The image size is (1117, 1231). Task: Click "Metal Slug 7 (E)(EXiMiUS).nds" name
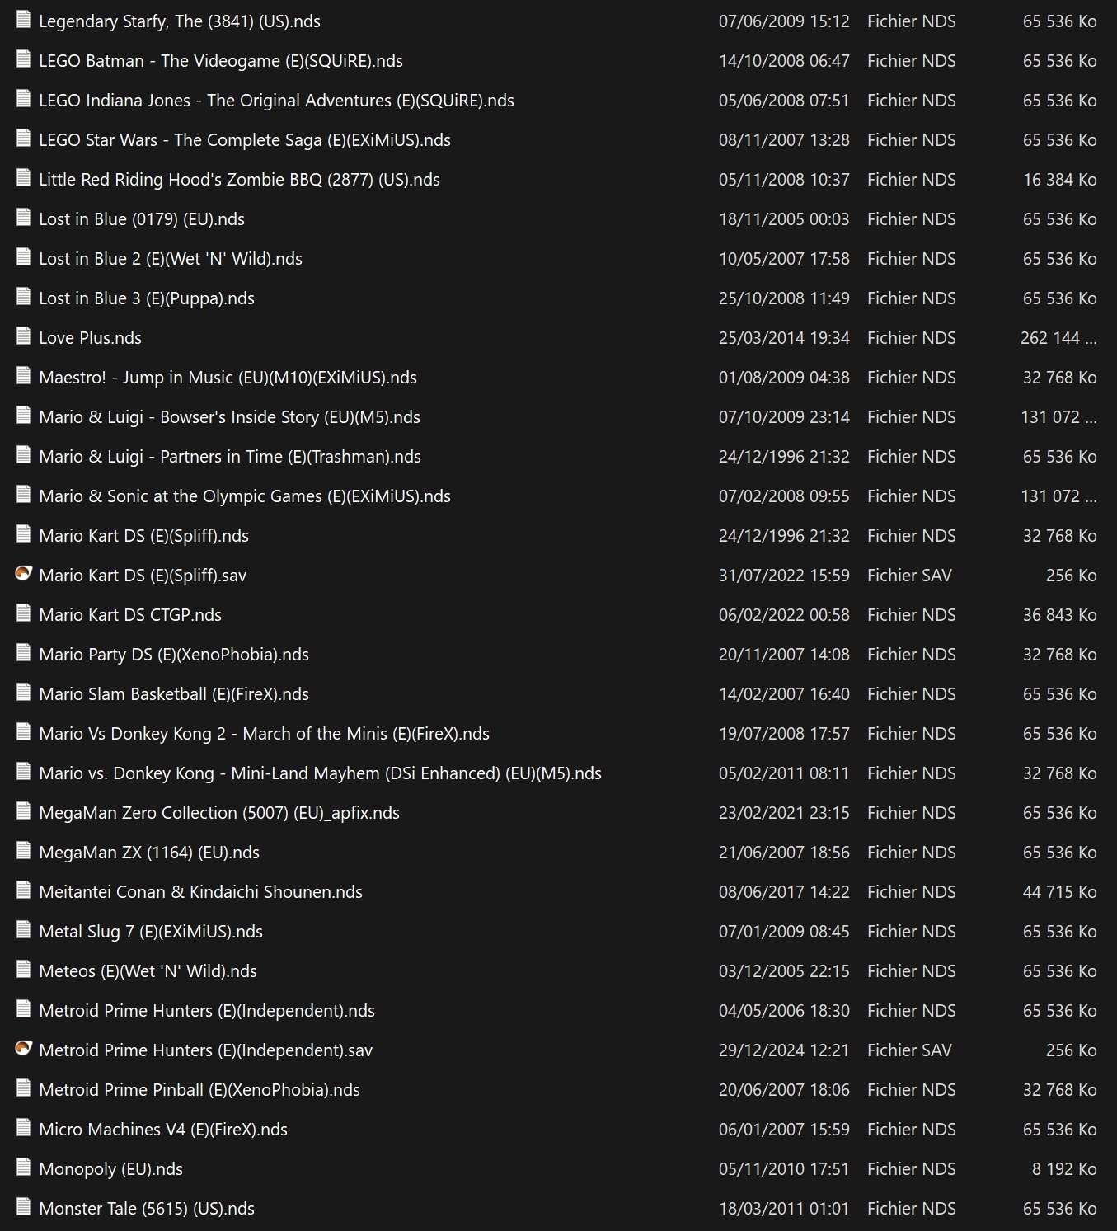coord(151,932)
